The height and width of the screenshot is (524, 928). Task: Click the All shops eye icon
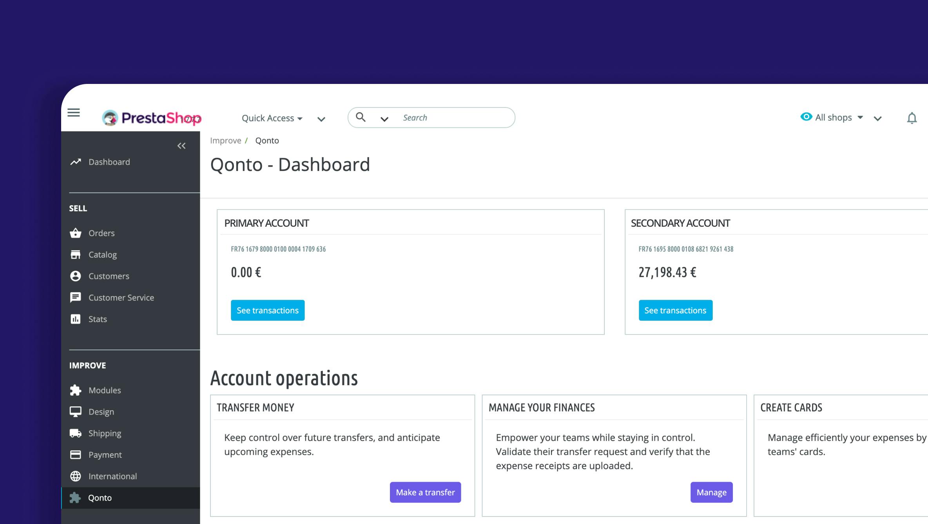tap(806, 117)
